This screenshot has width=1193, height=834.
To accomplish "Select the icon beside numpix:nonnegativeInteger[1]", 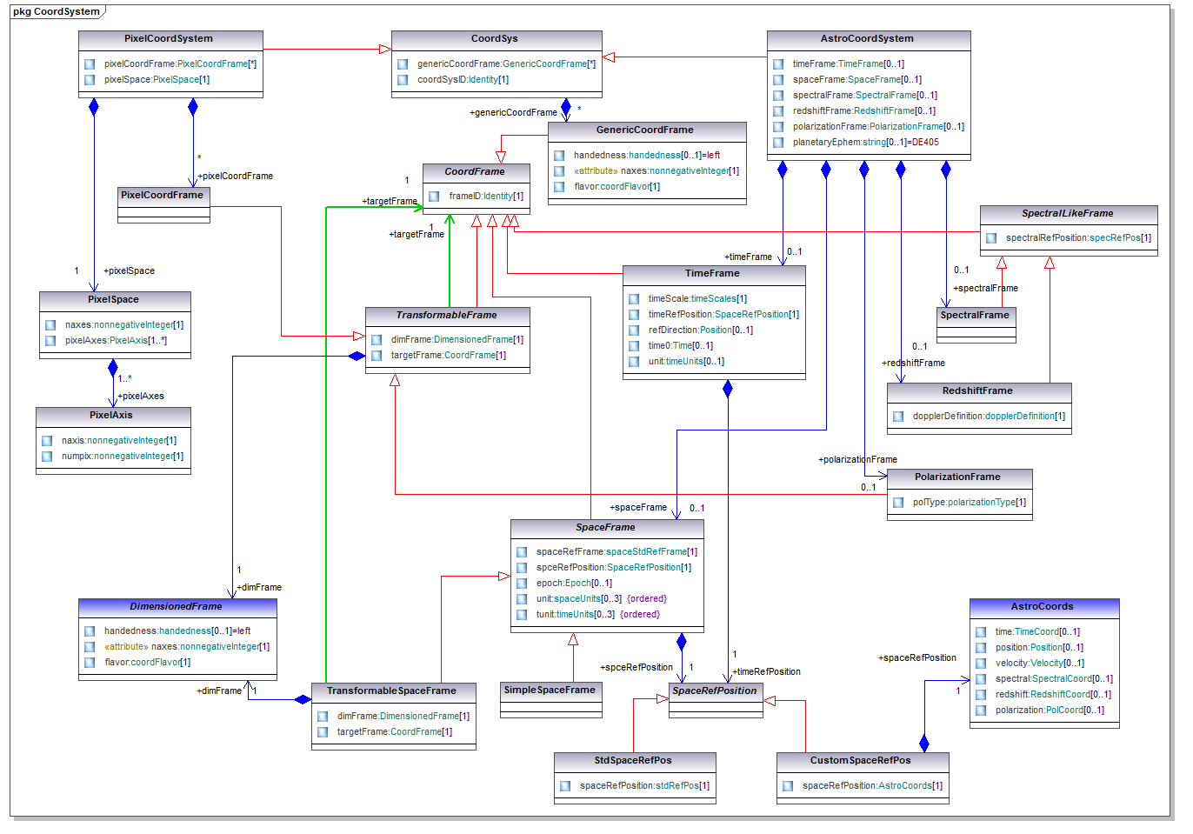I will coord(47,457).
